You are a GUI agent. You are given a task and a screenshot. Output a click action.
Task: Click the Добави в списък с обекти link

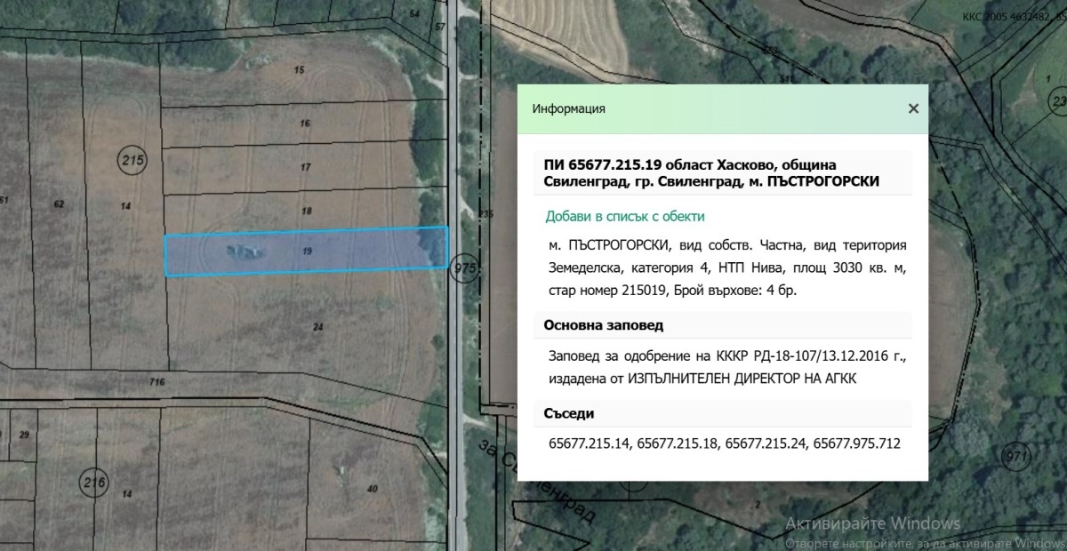tap(623, 215)
